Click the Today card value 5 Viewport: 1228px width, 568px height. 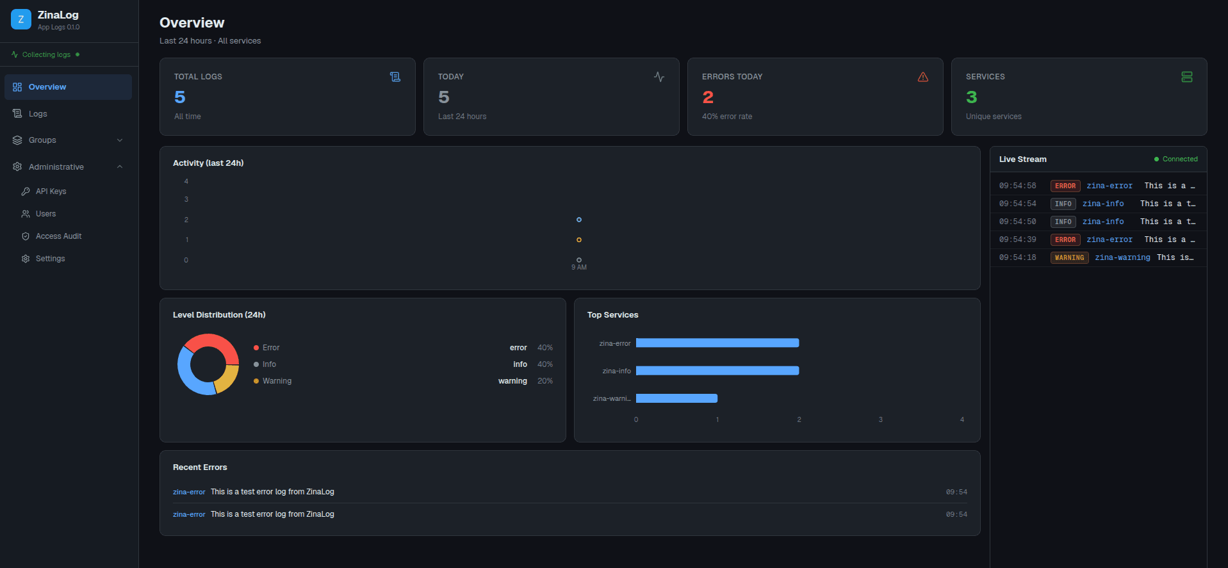pos(444,97)
